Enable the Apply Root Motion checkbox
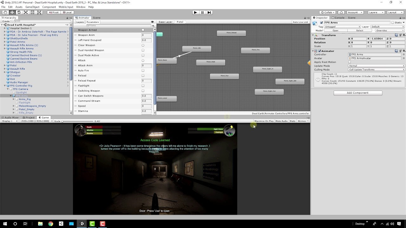406x228 pixels. pos(350,62)
